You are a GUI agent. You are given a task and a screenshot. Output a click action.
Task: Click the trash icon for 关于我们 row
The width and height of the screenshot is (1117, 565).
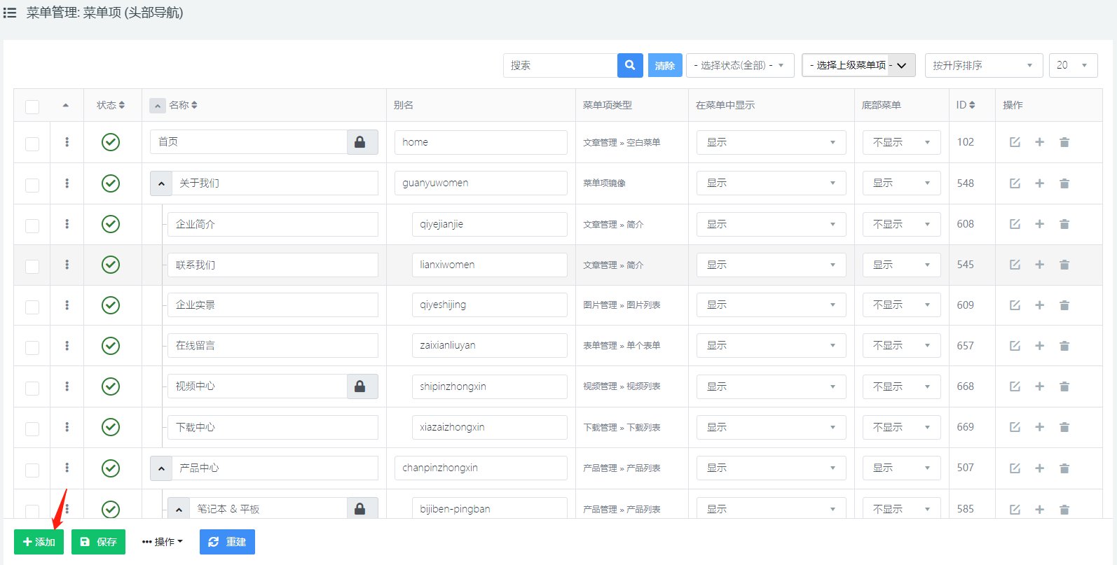[x=1064, y=183]
